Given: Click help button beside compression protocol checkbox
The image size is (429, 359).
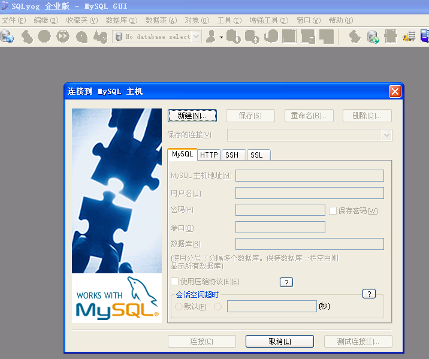Looking at the screenshot, I should coord(286,282).
